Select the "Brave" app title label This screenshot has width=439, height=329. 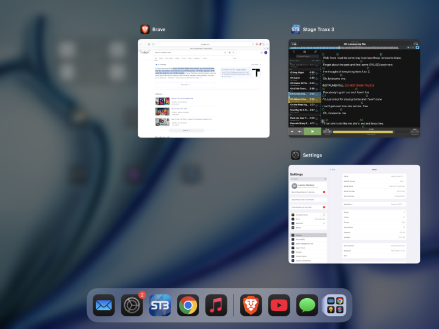click(159, 30)
